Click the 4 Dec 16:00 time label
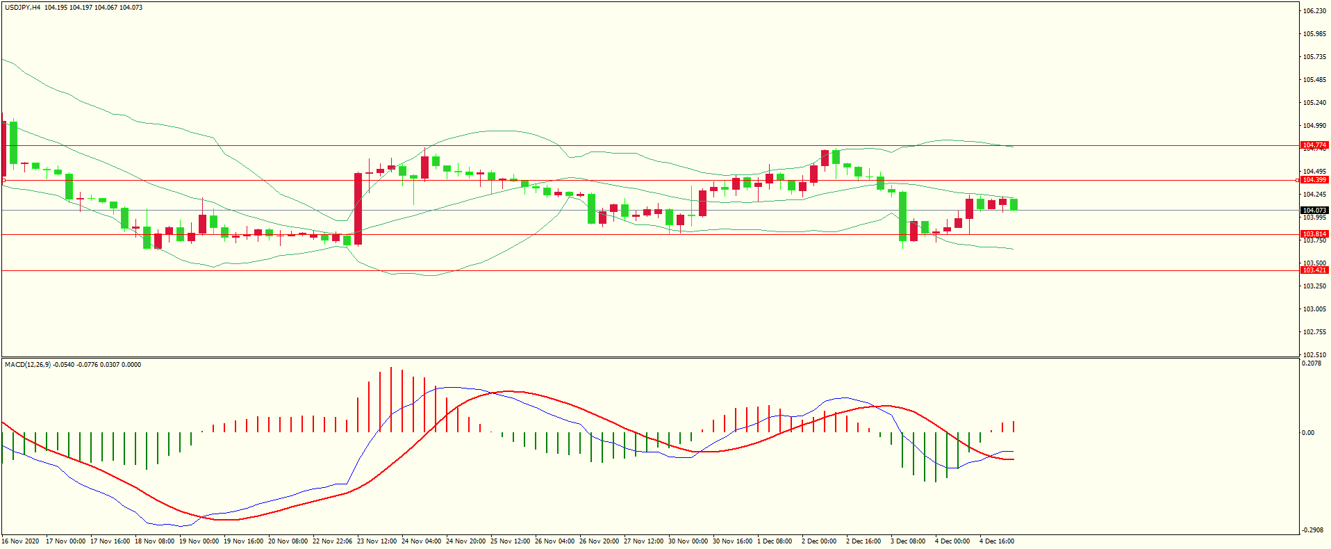Screen dimensions: 1331x549 coord(996,541)
